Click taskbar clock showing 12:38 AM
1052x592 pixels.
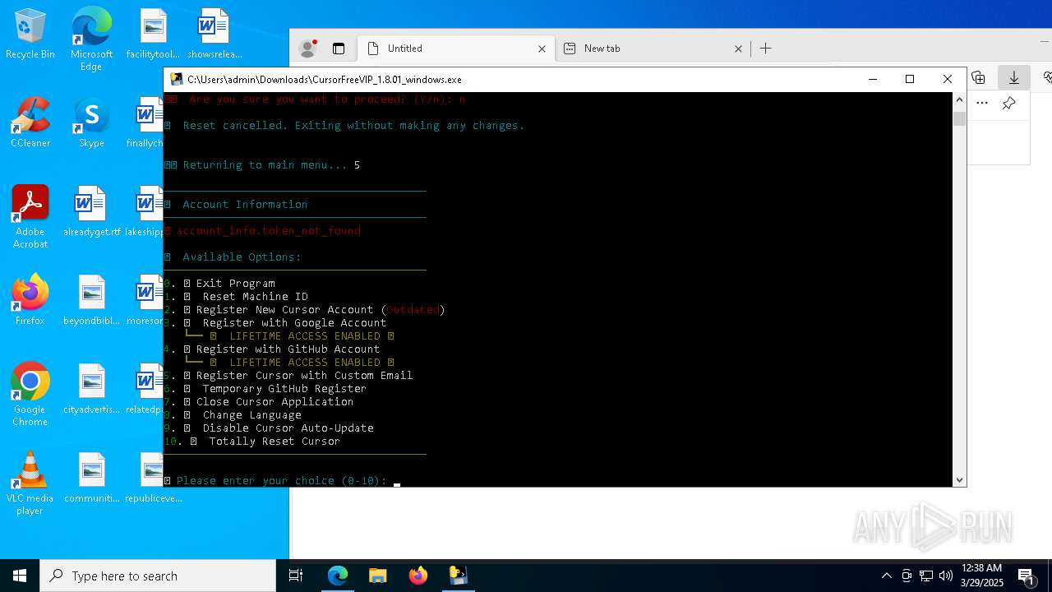980,576
